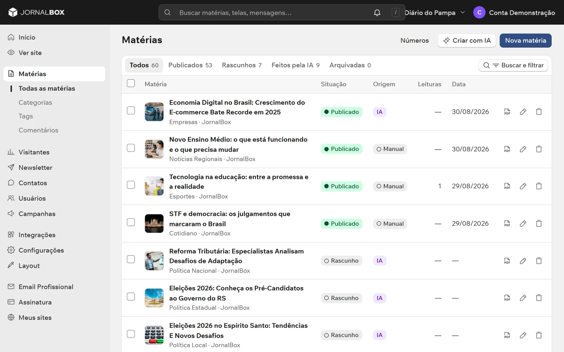Delete the Novo Ensino Médio article
The height and width of the screenshot is (352, 564).
pyautogui.click(x=539, y=149)
